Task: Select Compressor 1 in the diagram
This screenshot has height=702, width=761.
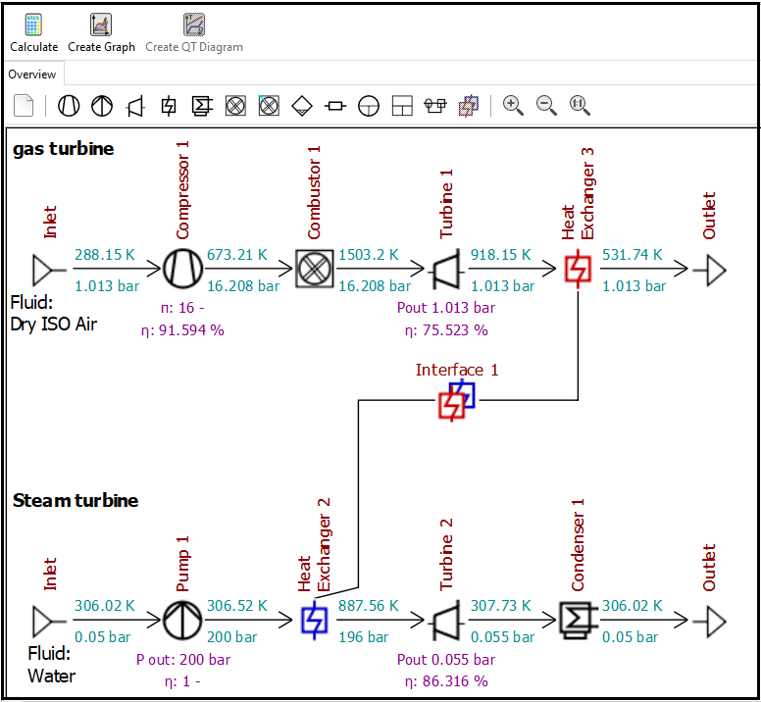Action: pos(181,267)
